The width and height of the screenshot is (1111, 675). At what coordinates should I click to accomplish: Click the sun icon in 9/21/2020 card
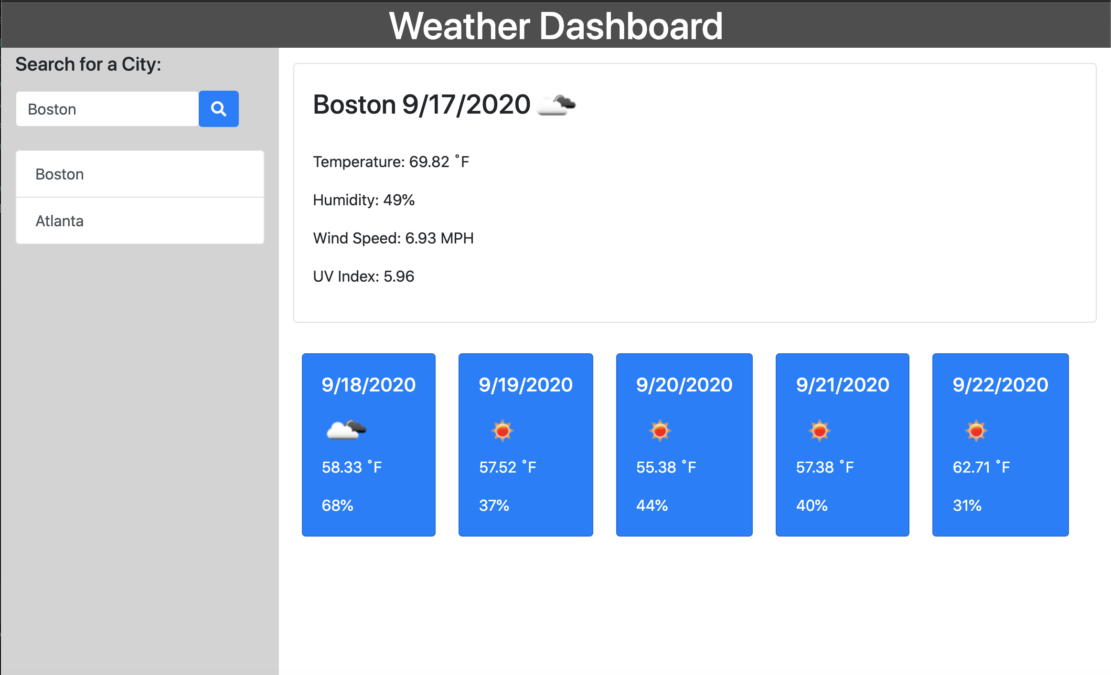tap(819, 431)
